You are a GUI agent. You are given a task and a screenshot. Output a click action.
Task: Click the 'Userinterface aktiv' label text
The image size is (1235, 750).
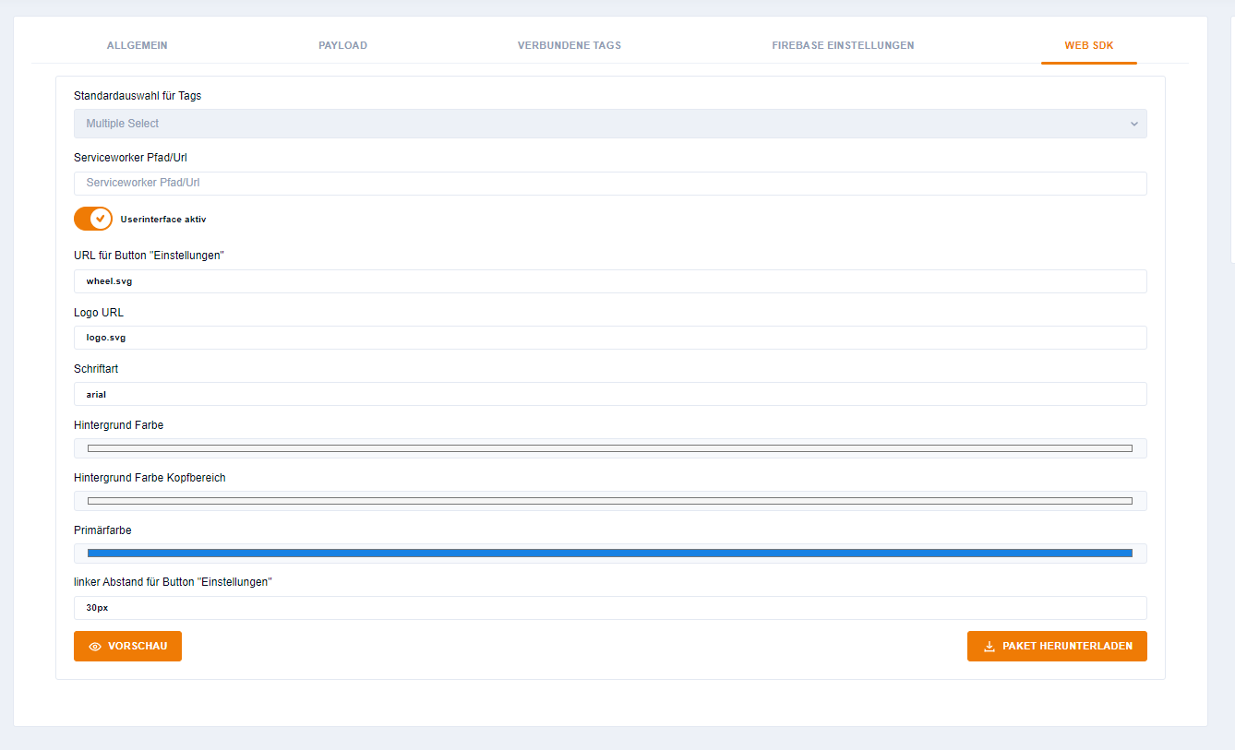pos(163,220)
